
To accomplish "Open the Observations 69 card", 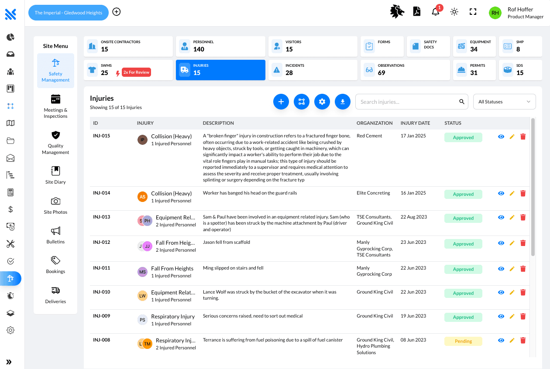I will (x=405, y=70).
